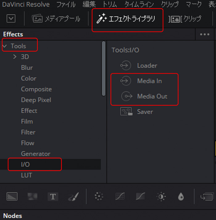Add a Text+ node from toolbar
This screenshot has width=216, height=220.
click(x=53, y=197)
